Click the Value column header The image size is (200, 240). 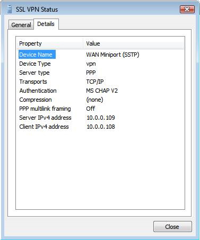click(x=134, y=43)
